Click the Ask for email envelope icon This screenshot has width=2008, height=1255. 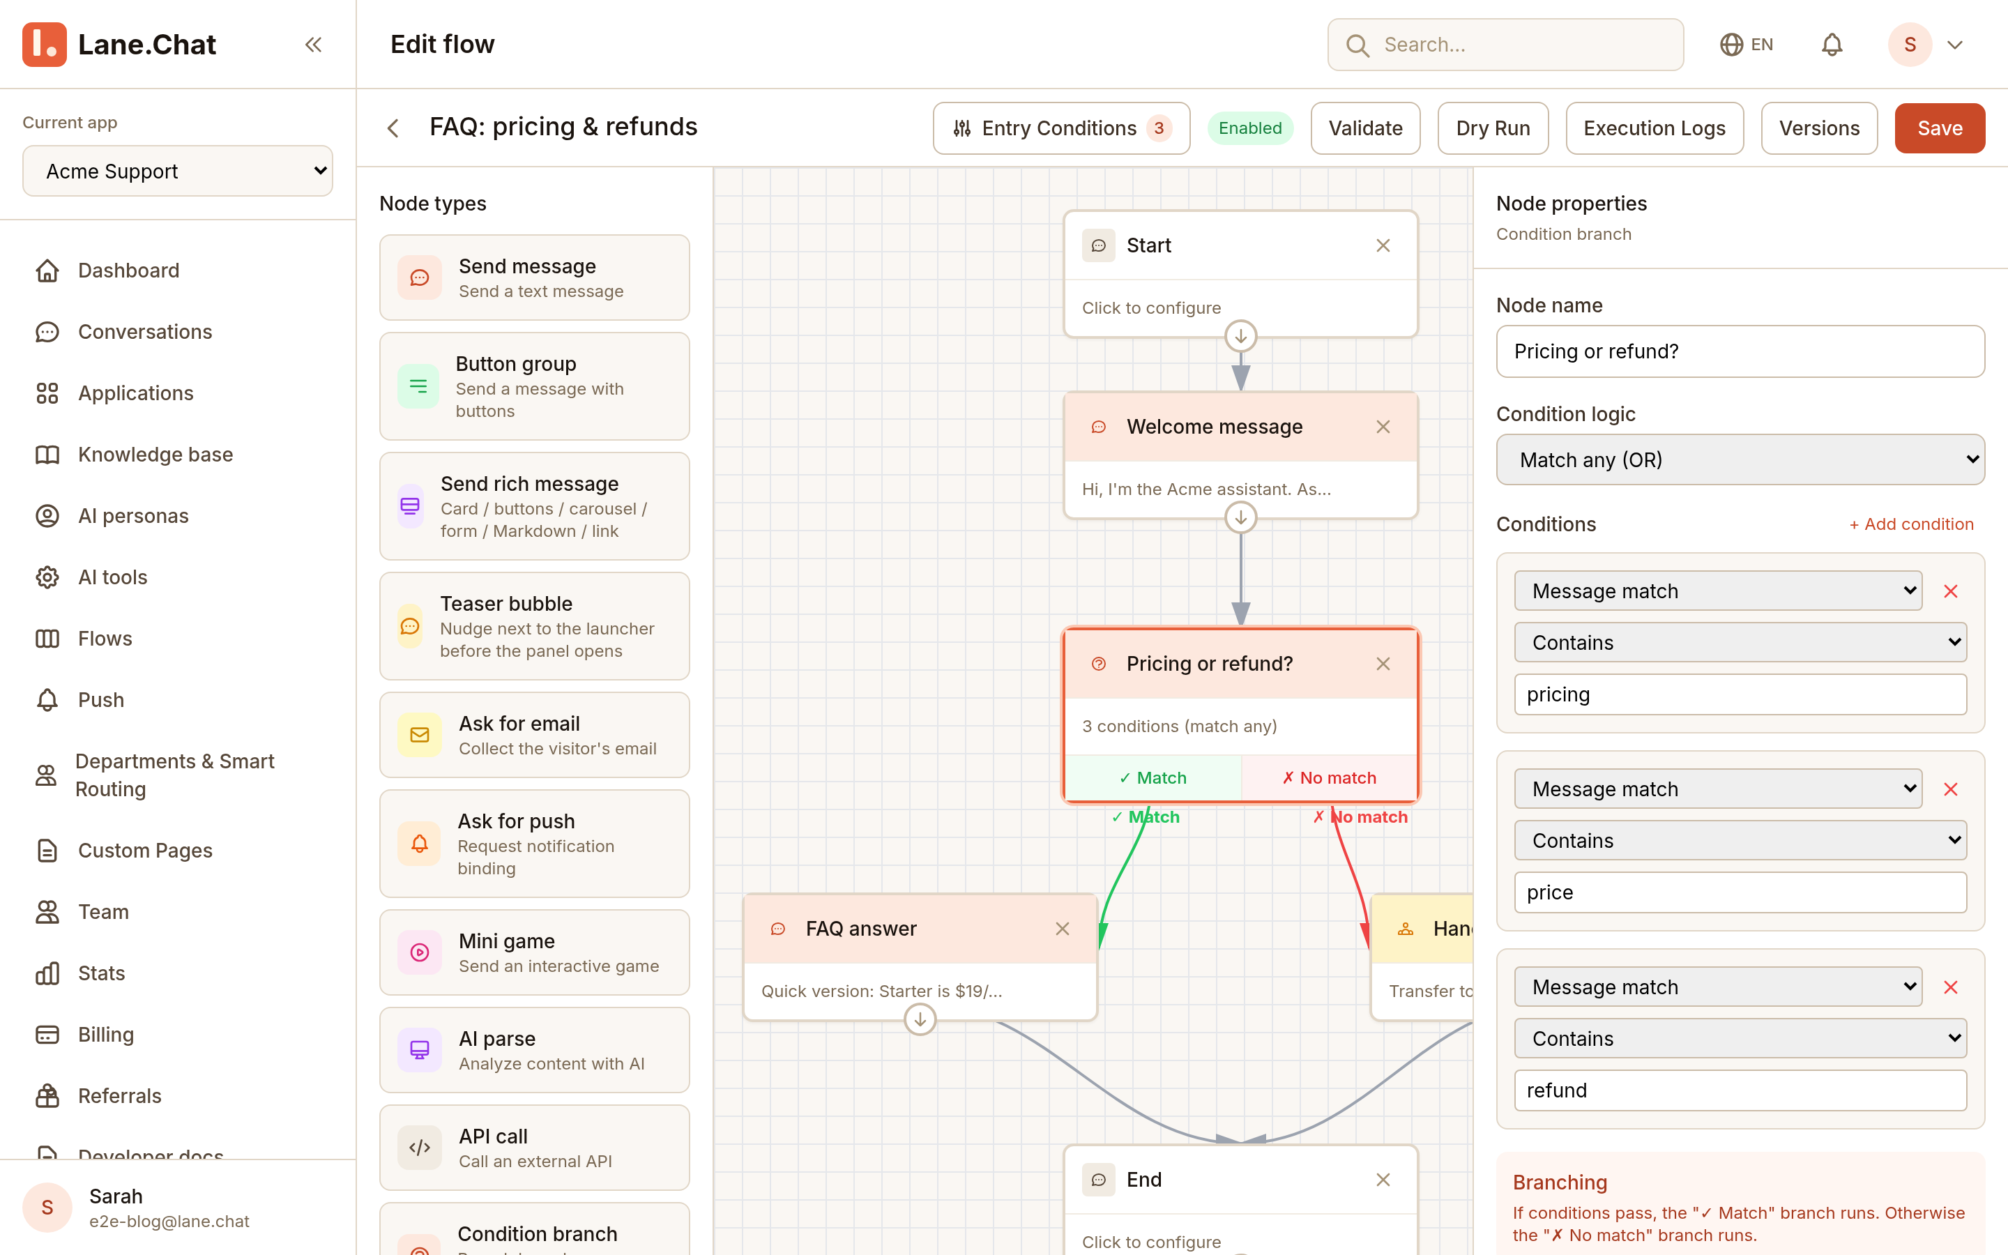tap(420, 736)
